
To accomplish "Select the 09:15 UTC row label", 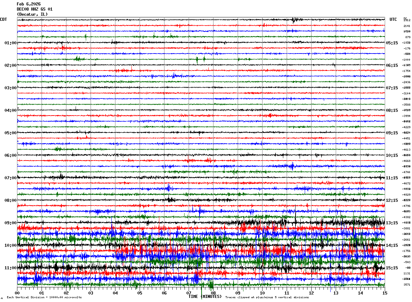I will tap(392, 133).
